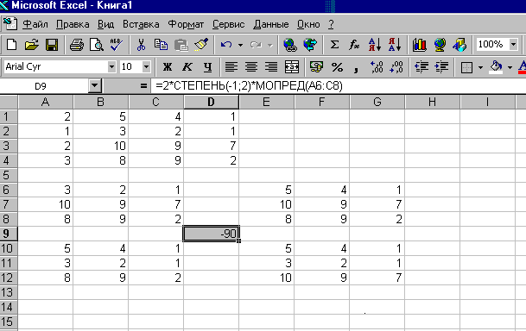Open the fill color dropdown arrow

click(x=510, y=67)
